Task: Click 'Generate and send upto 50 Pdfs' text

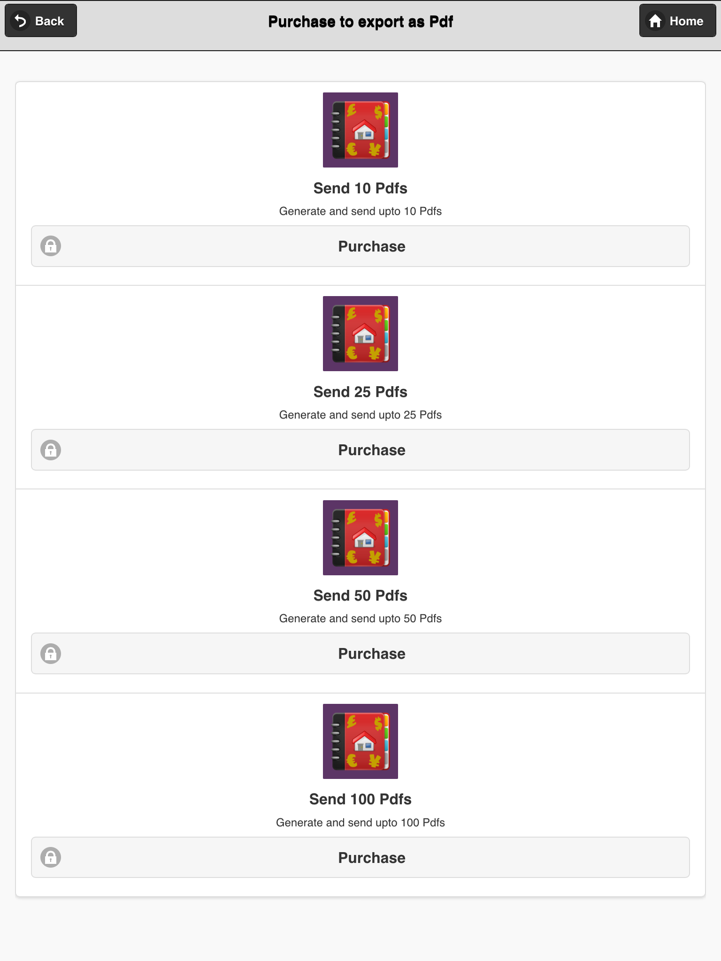Action: point(360,618)
